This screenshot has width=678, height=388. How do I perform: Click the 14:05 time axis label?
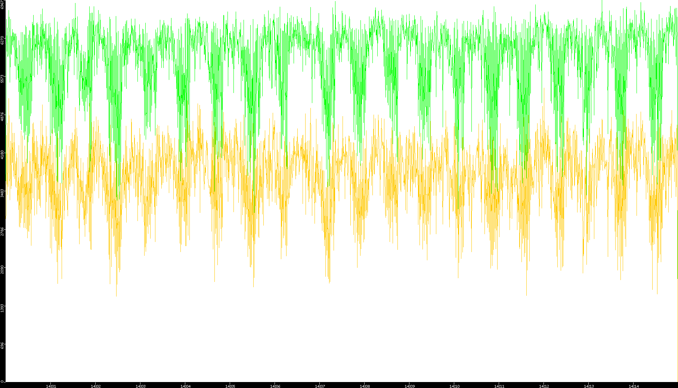(230, 386)
